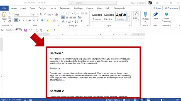Apply subscript formatting
The height and width of the screenshot is (101, 181).
coord(34,20)
